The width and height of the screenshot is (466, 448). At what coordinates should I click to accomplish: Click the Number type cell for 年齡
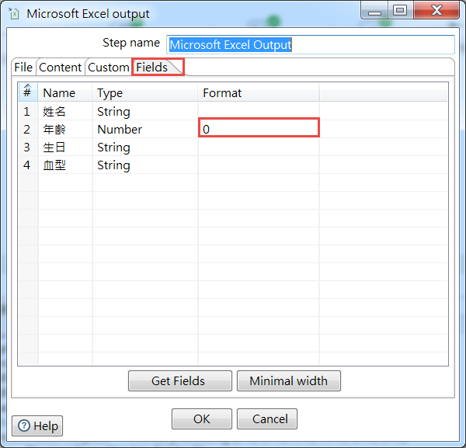point(145,129)
